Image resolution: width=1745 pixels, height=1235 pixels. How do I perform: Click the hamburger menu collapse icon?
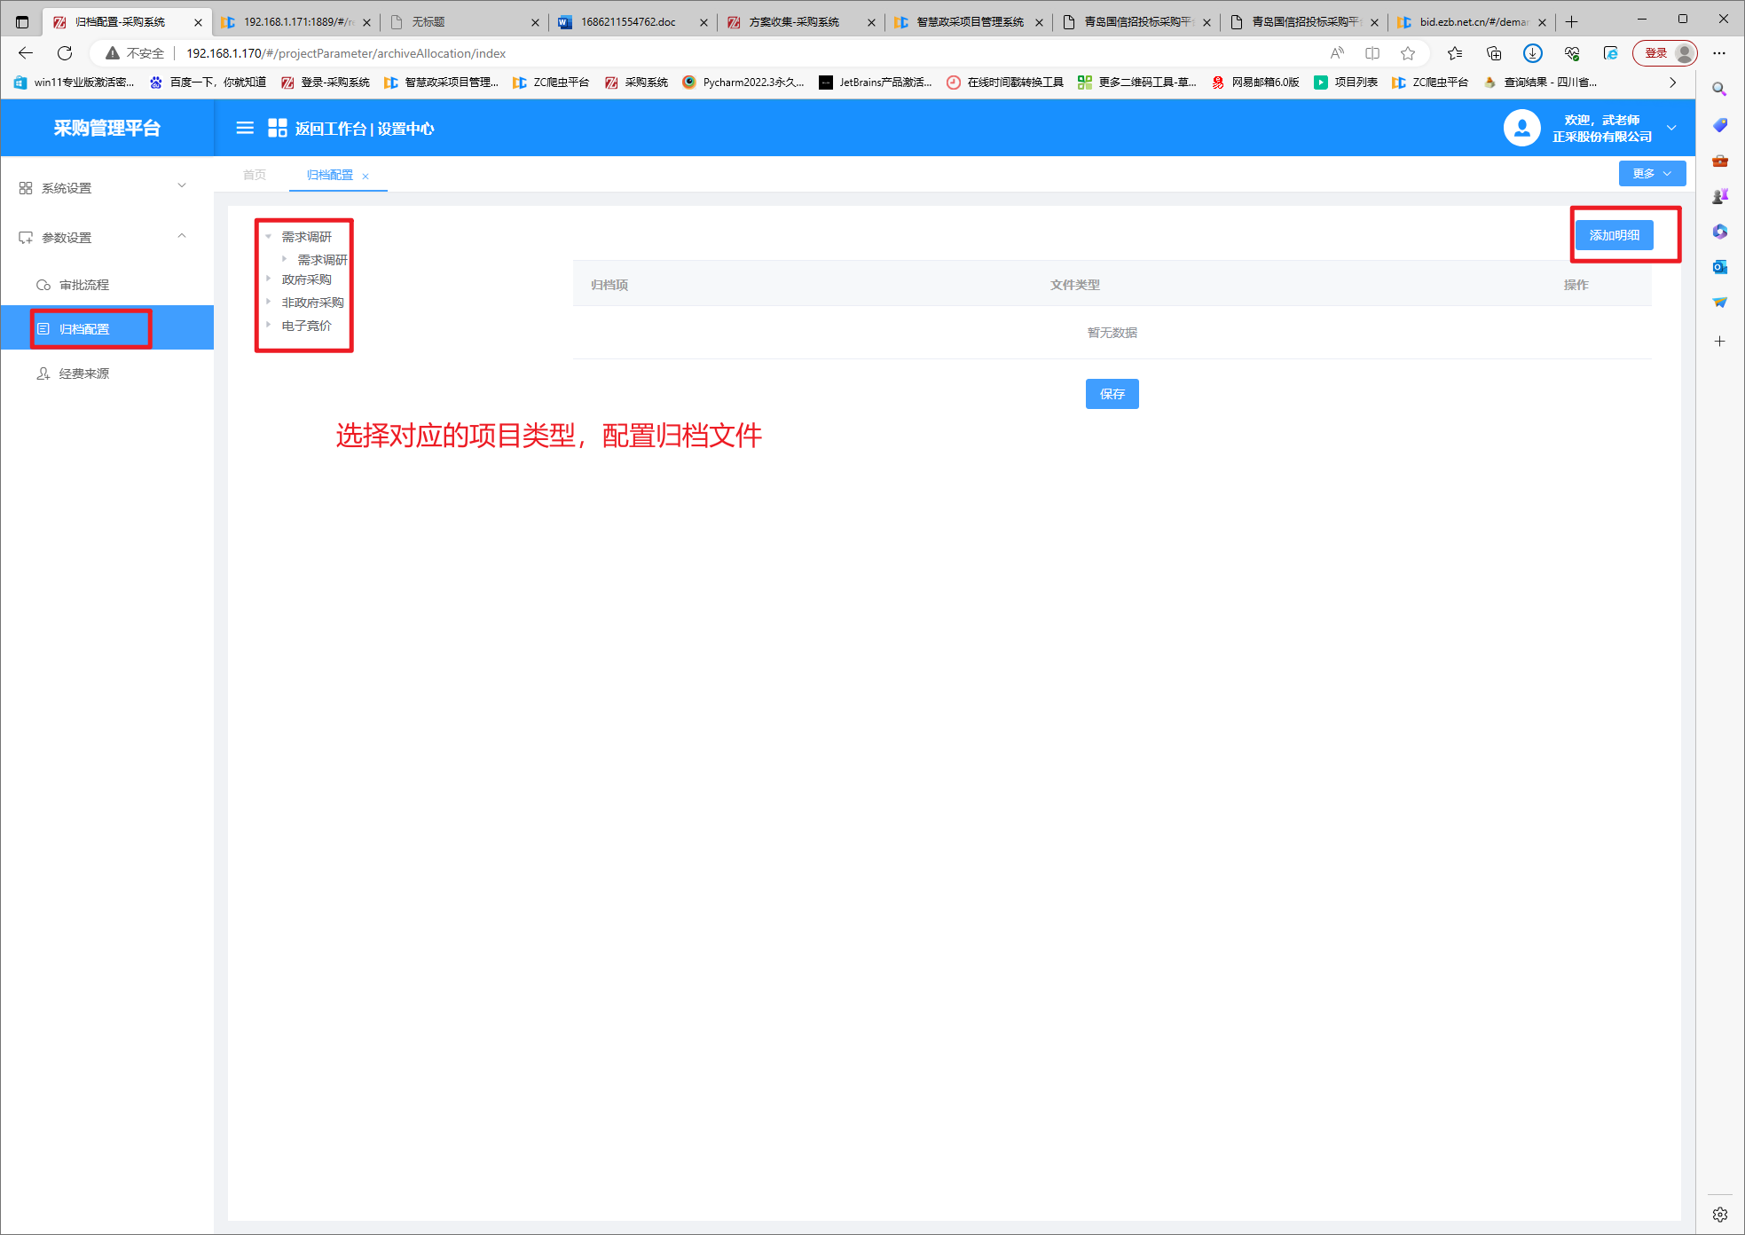click(x=245, y=128)
